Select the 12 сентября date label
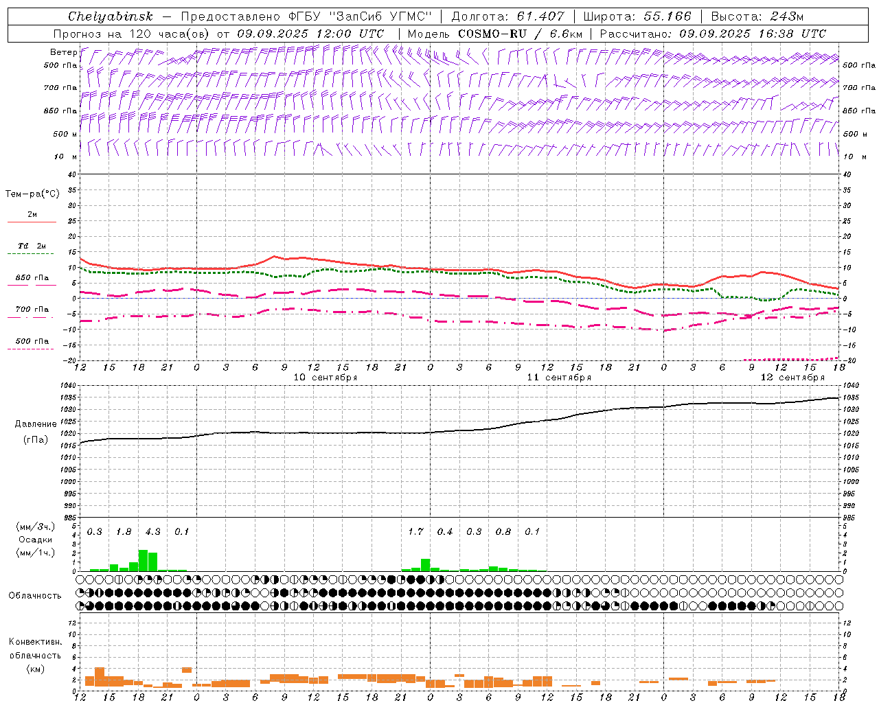This screenshot has width=879, height=703. point(792,378)
